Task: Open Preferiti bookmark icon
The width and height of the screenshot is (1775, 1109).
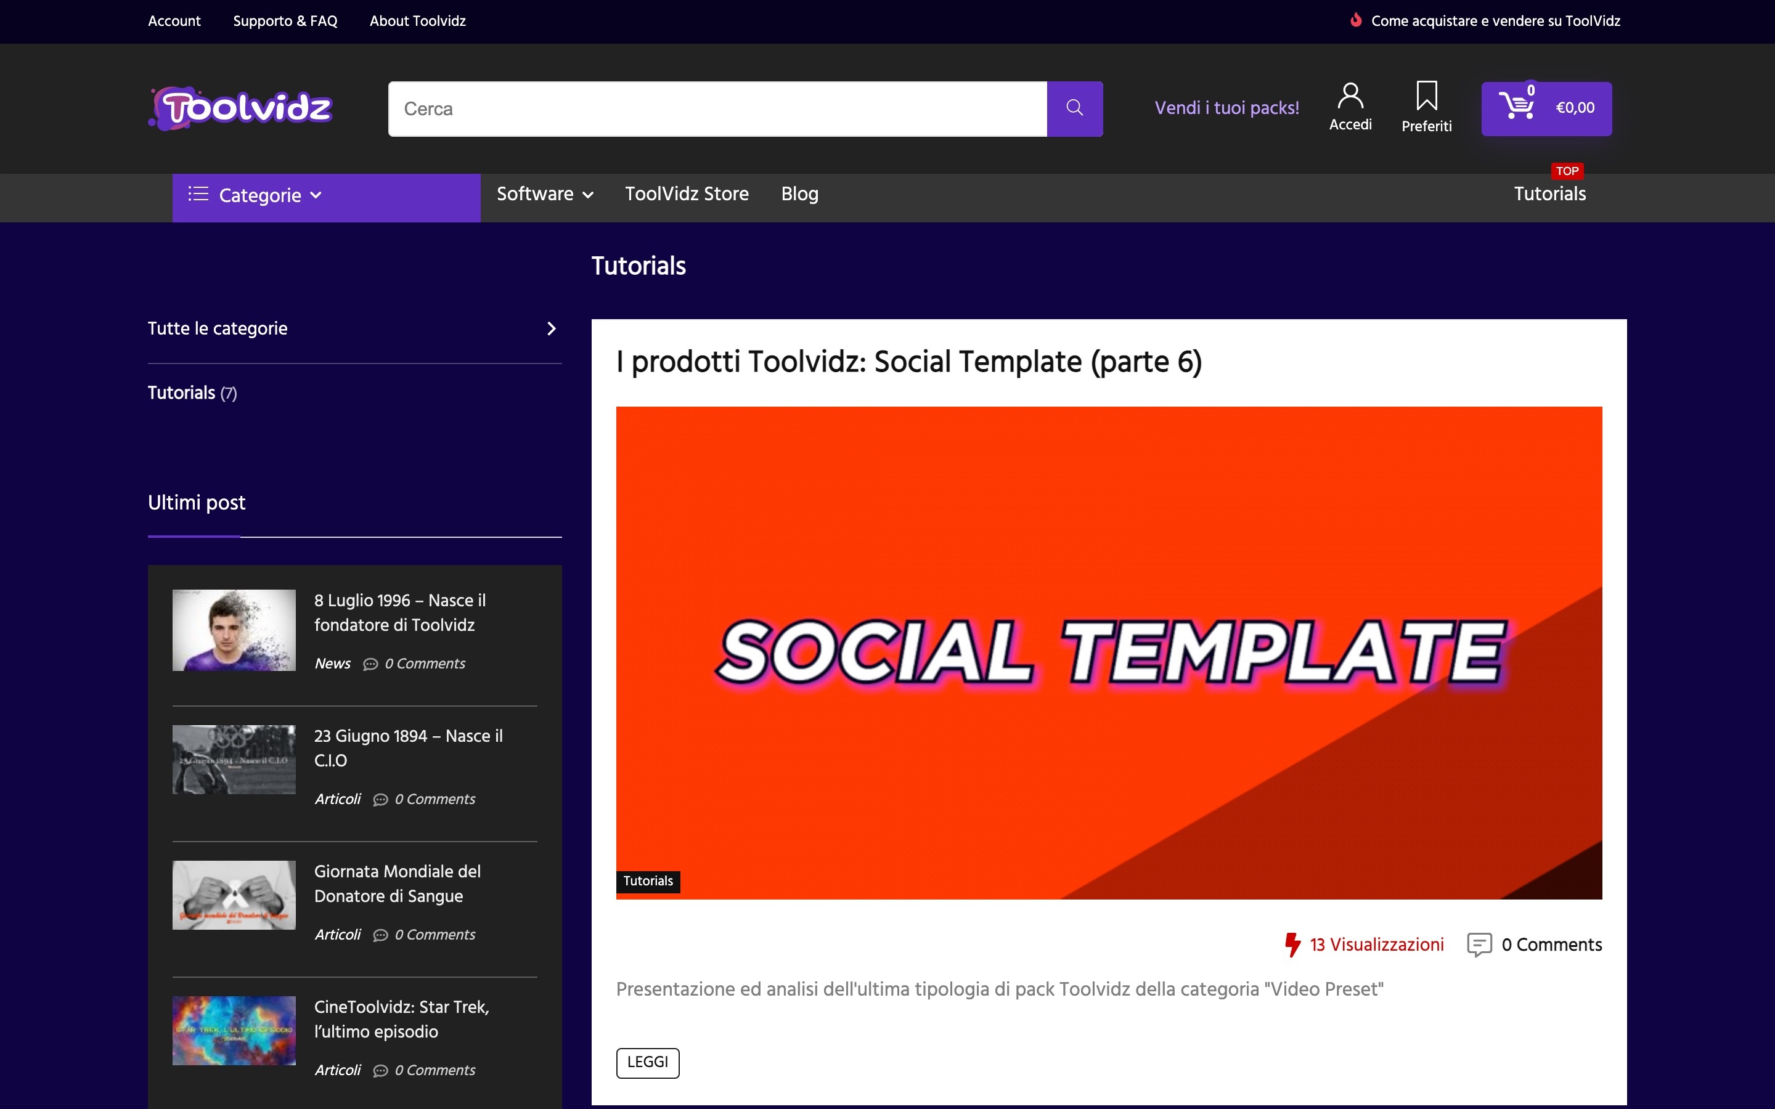Action: tap(1426, 95)
